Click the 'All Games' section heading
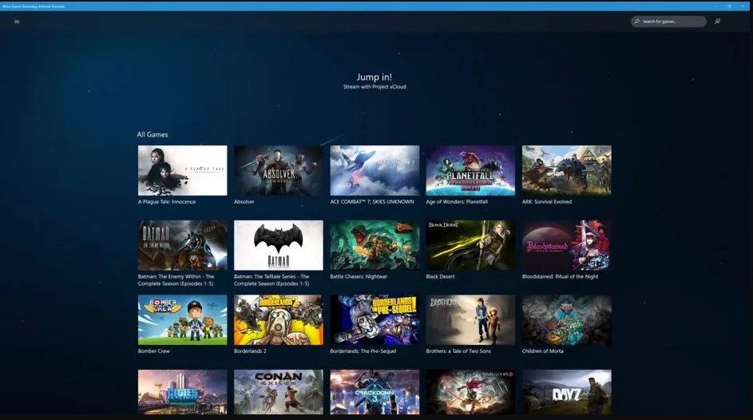The image size is (753, 420). tap(153, 135)
